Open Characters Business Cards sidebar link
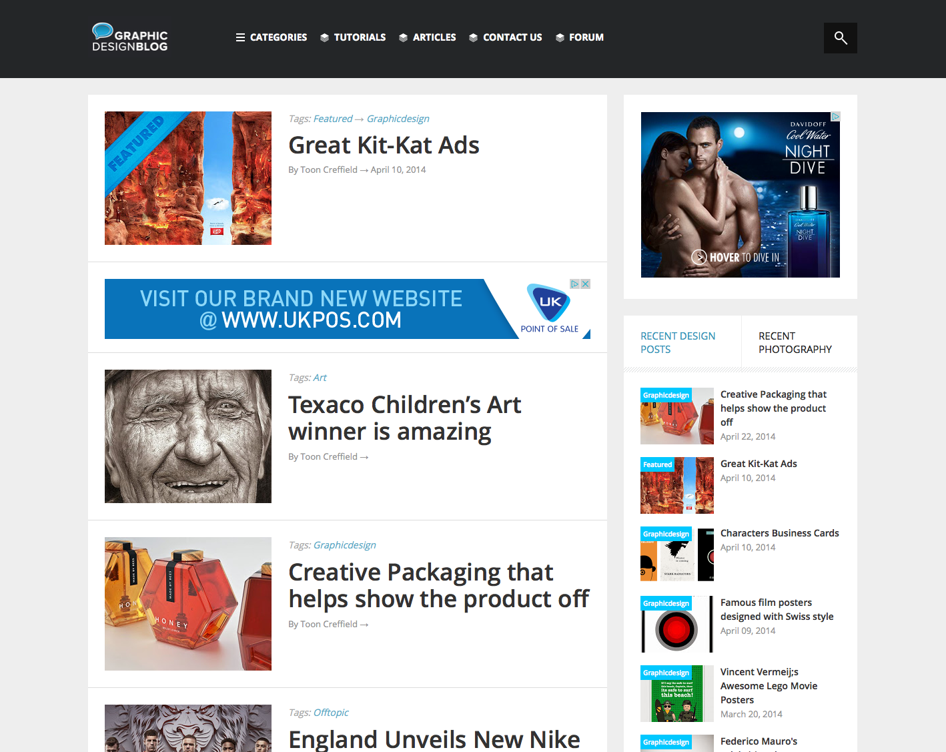This screenshot has width=946, height=752. point(780,533)
